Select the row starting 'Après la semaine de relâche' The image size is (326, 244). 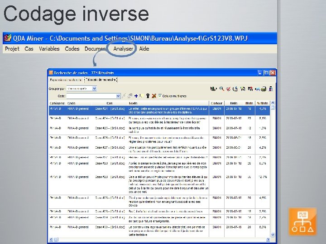tap(159, 167)
